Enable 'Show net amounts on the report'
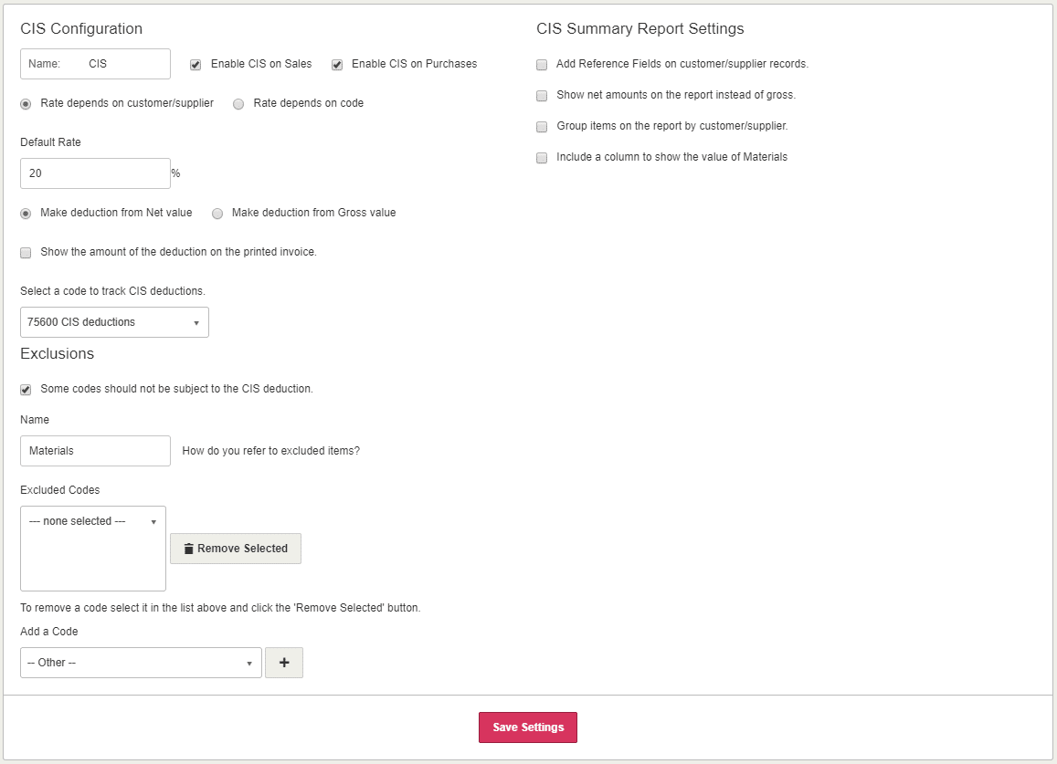 coord(542,96)
